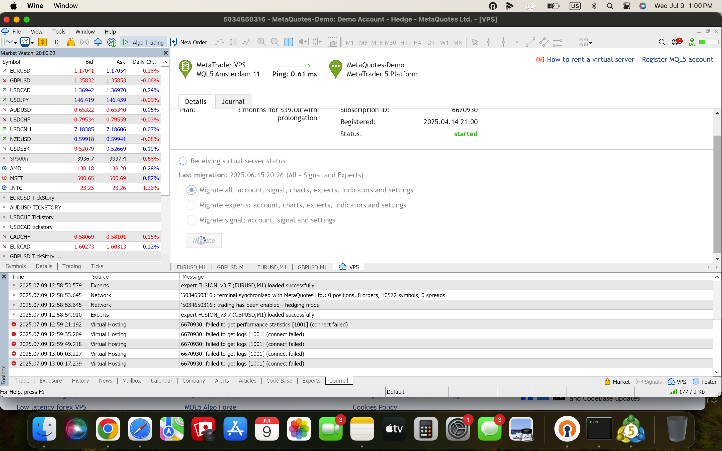722x451 pixels.
Task: Zoom in the chart
Action: click(x=261, y=42)
